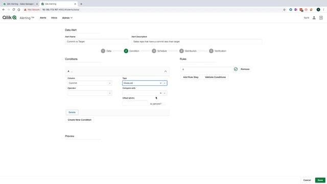The image size is (327, 184).
Task: Open a new browser tab
Action: [81, 4]
